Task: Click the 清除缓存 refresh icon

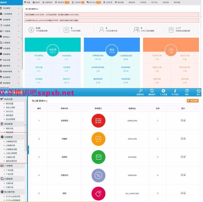Action: (152, 90)
